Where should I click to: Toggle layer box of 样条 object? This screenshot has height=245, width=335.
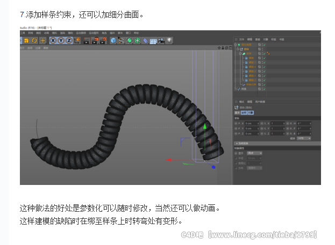coord(259,88)
